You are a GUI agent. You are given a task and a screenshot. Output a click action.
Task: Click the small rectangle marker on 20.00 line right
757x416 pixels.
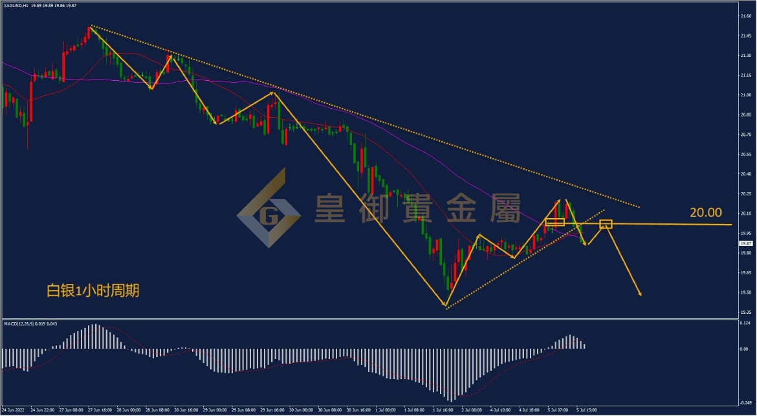point(606,224)
